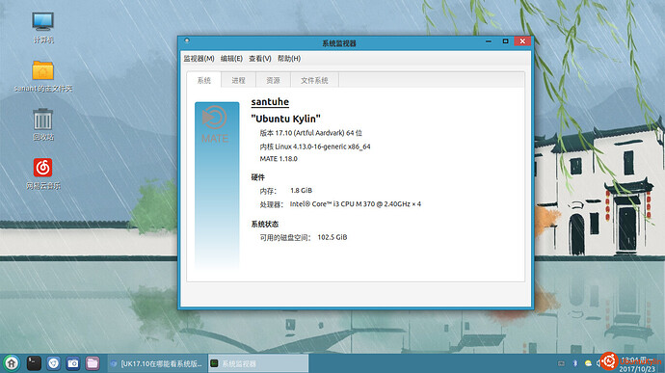
Task: Open the 帮助(H) menu
Action: point(289,59)
